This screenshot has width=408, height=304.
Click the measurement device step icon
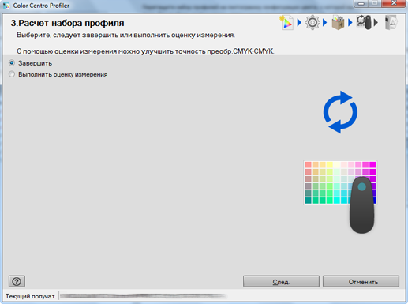(364, 23)
